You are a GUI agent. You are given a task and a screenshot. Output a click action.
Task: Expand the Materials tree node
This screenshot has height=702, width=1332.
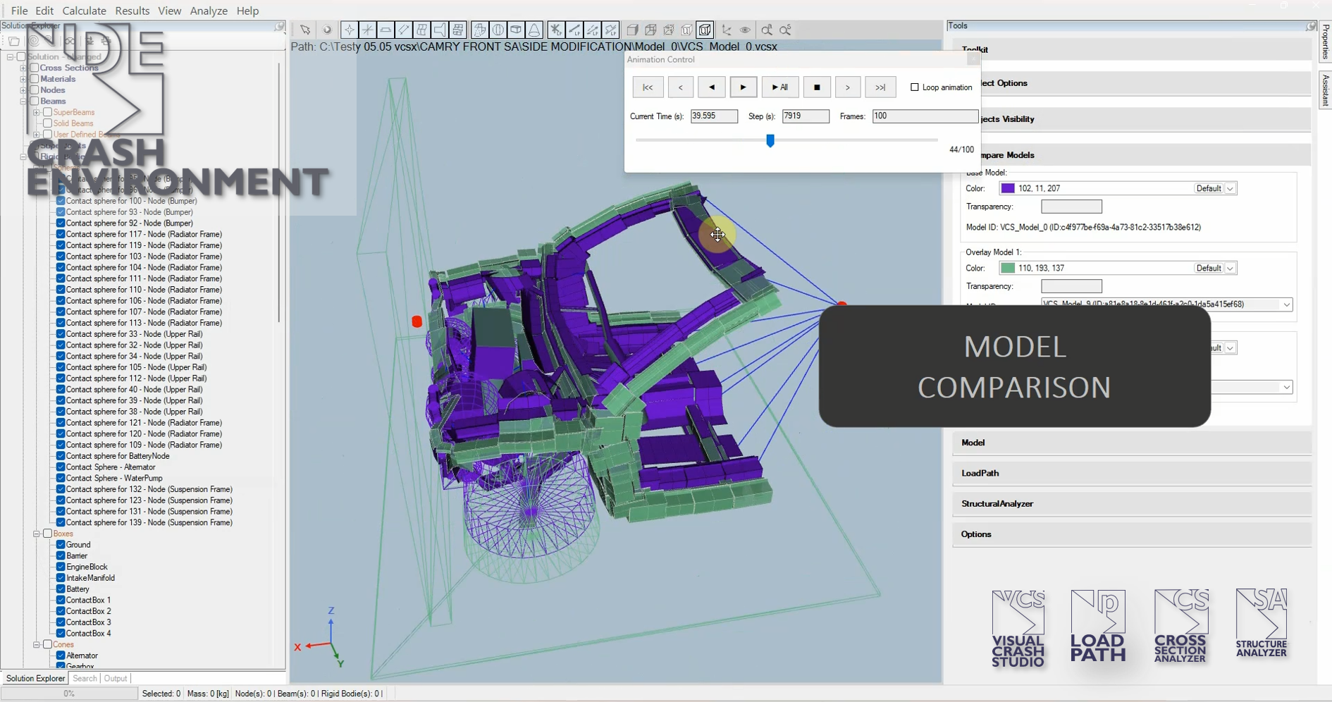coord(23,79)
